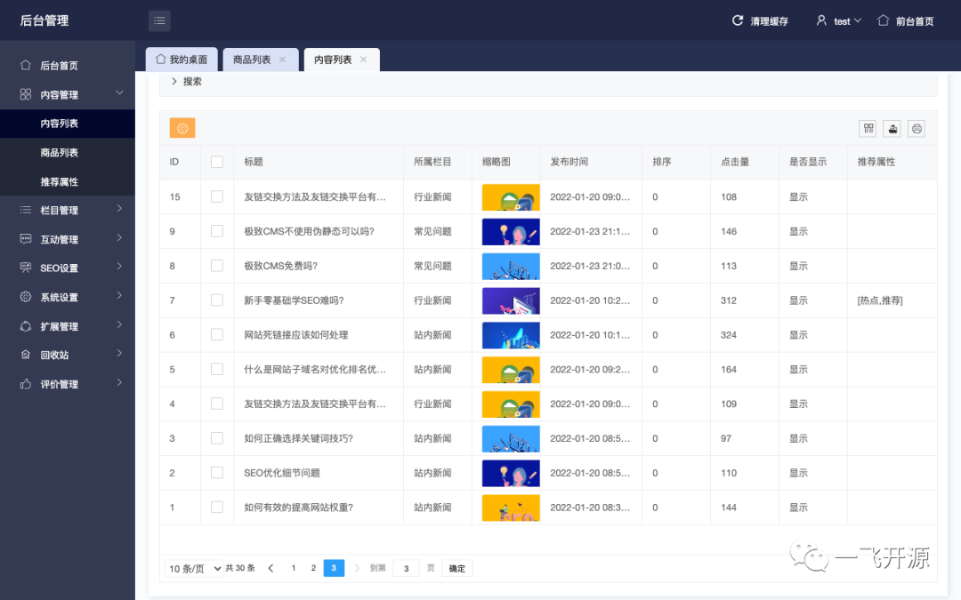Open thumbnail for 网站死链接应该如何处理

(x=511, y=335)
